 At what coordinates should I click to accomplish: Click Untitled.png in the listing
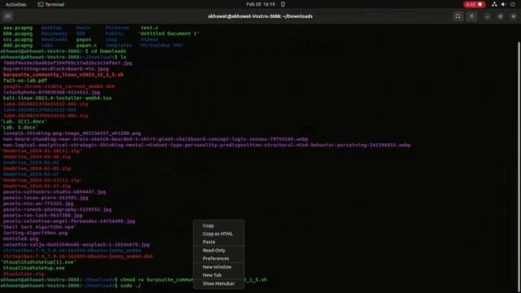[x=20, y=238]
